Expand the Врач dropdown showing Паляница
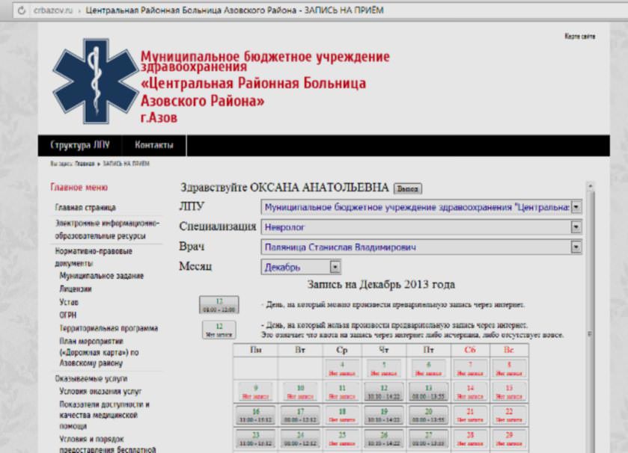This screenshot has width=628, height=453. click(x=576, y=247)
